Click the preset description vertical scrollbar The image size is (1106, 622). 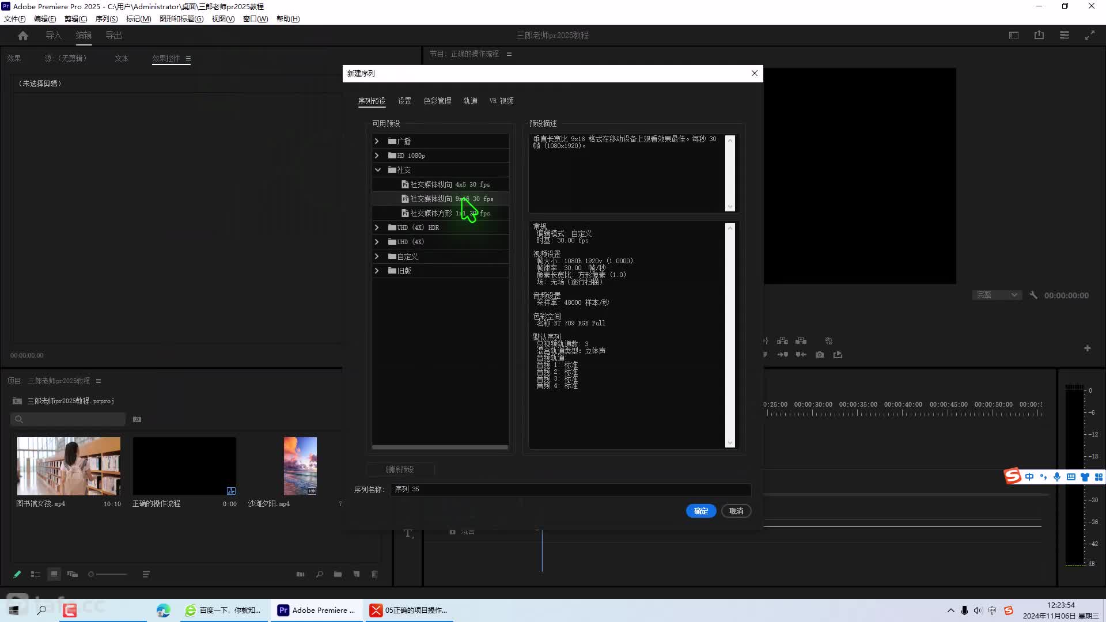(x=730, y=173)
